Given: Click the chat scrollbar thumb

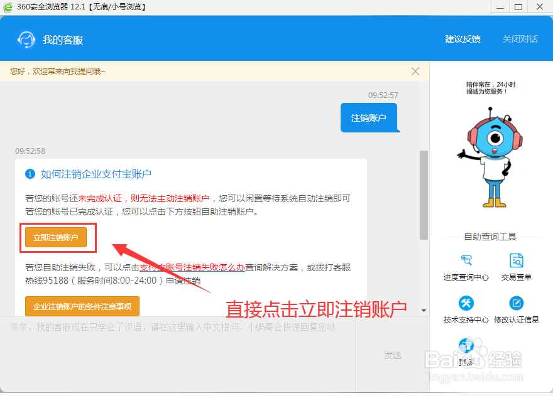Looking at the screenshot, I should pos(424,195).
